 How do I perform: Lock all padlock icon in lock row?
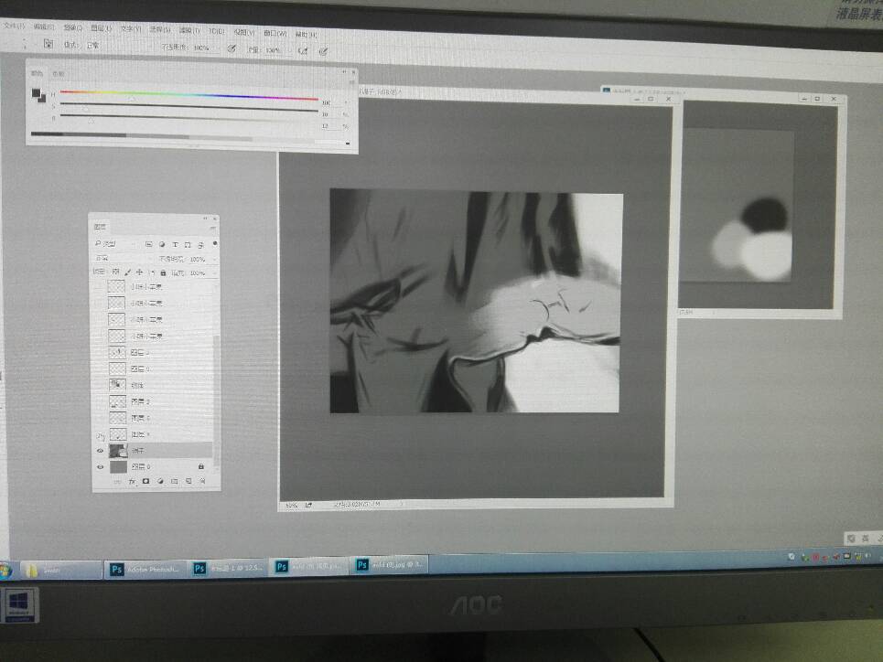coord(163,273)
